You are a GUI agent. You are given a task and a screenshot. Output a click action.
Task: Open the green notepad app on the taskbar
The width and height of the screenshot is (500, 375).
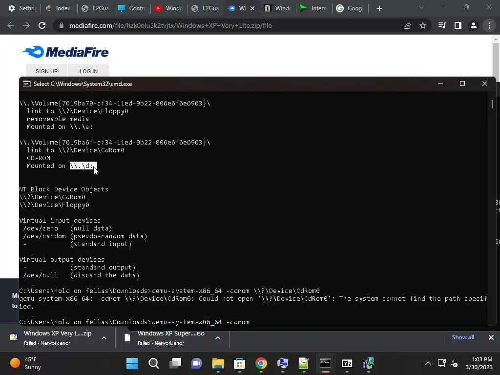304,363
